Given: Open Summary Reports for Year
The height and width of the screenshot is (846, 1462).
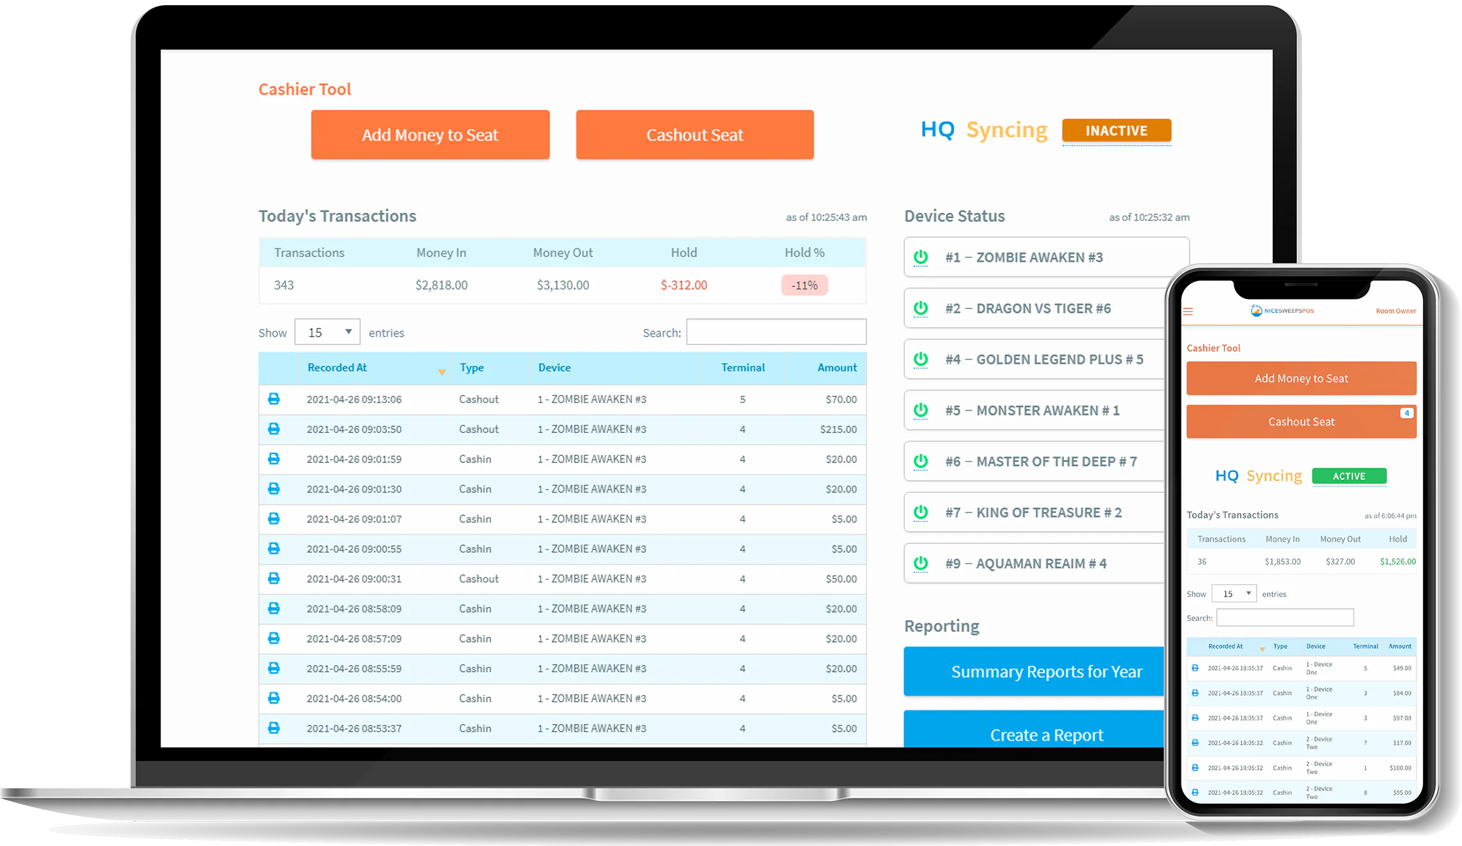Looking at the screenshot, I should pos(1033,672).
